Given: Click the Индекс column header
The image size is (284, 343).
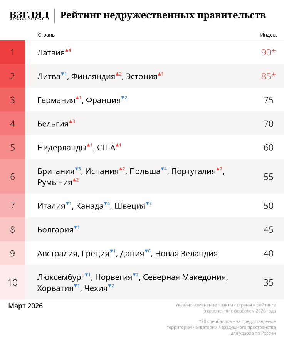Looking at the screenshot, I should (269, 35).
